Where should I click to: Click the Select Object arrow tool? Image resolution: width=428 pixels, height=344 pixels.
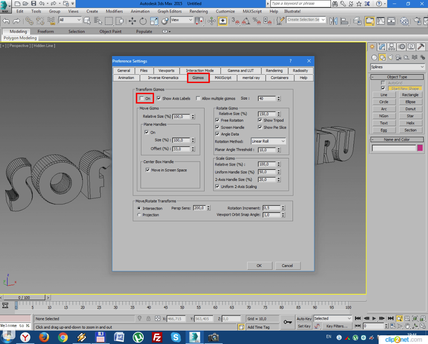87,21
